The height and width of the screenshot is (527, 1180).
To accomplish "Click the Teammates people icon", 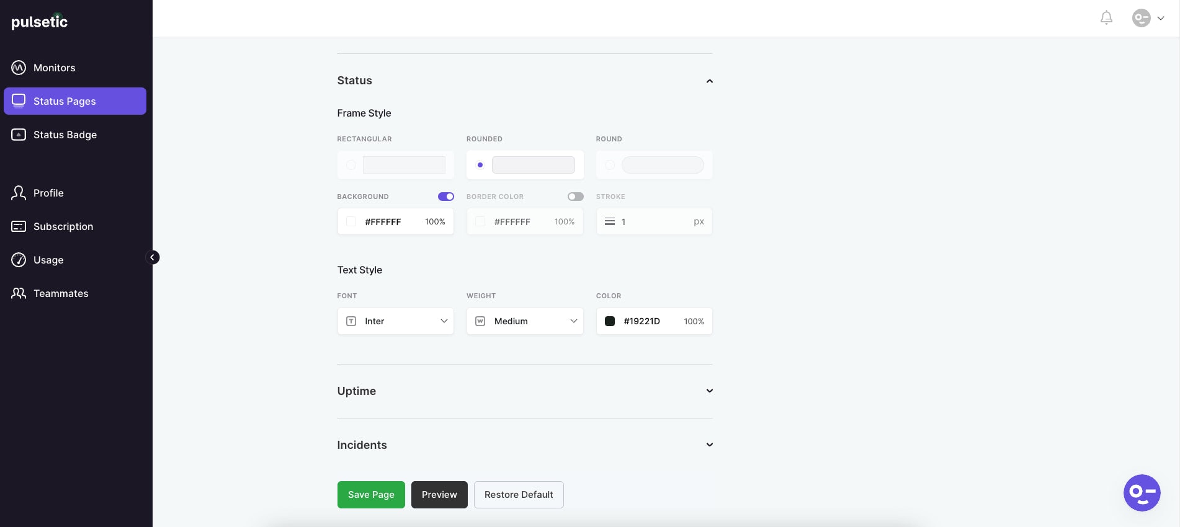I will coord(19,293).
